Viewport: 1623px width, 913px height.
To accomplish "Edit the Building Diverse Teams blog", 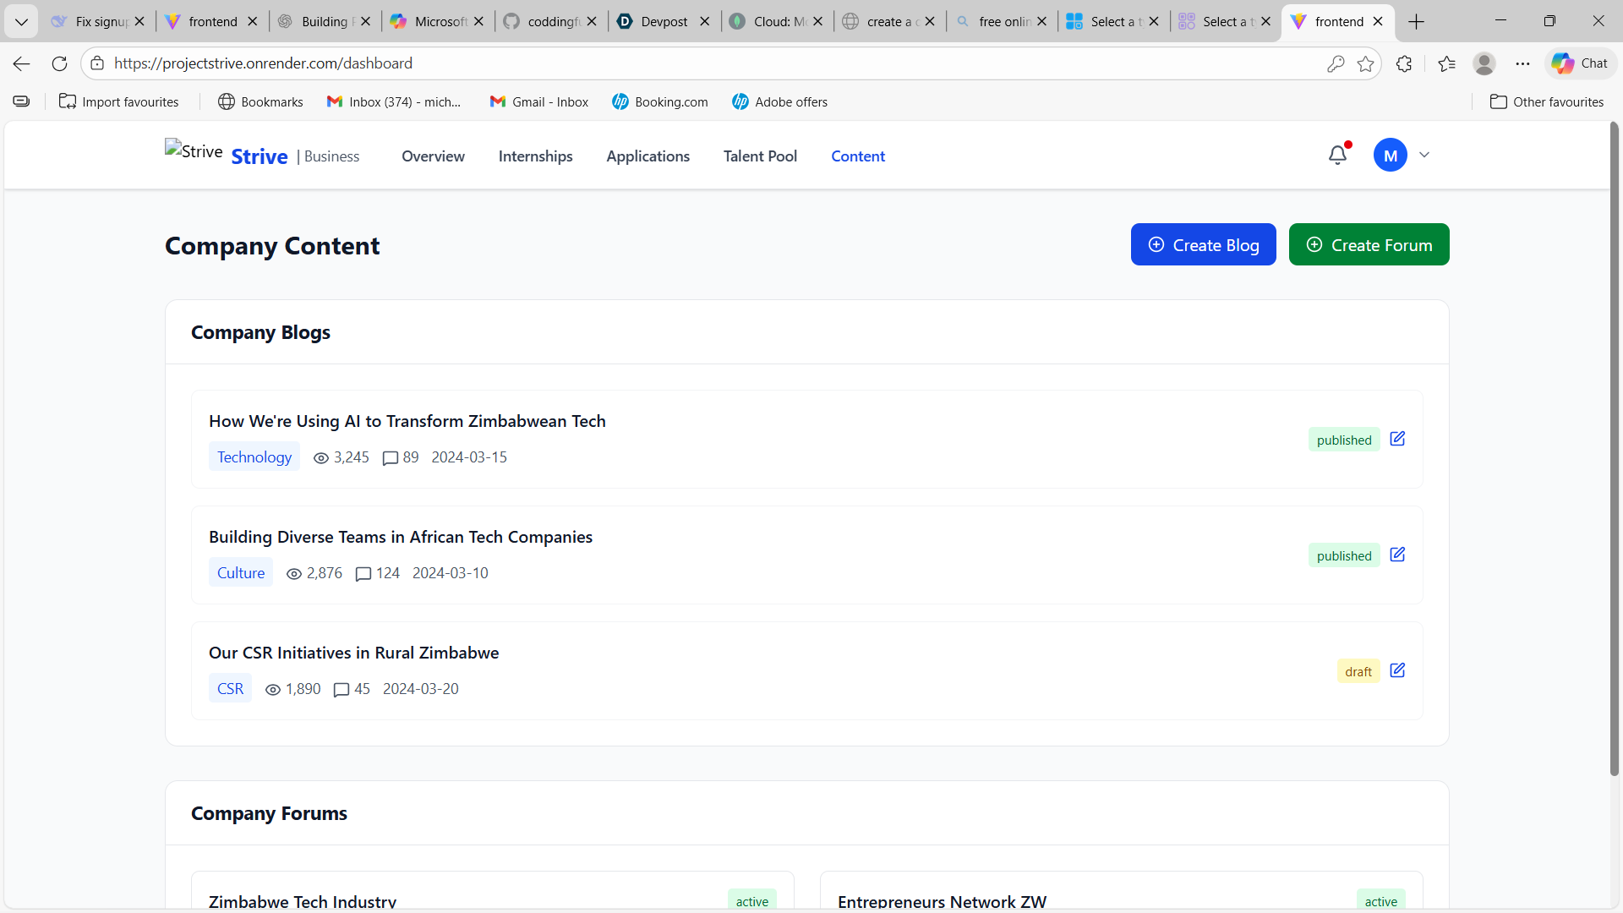I will pos(1397,555).
